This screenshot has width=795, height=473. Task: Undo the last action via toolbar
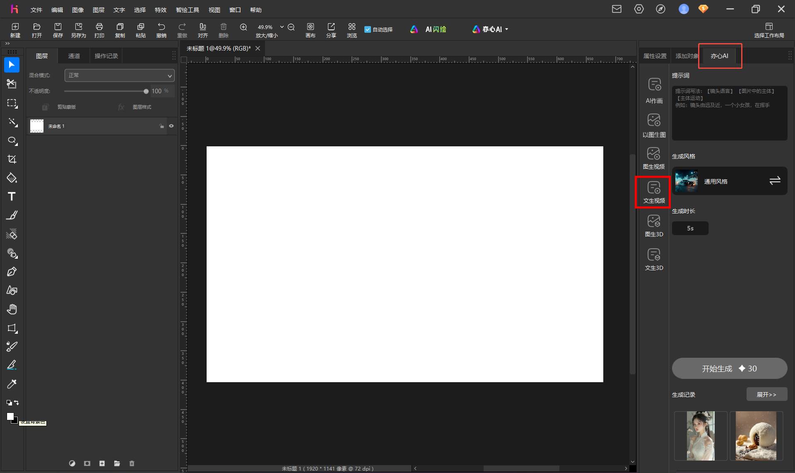pos(161,30)
